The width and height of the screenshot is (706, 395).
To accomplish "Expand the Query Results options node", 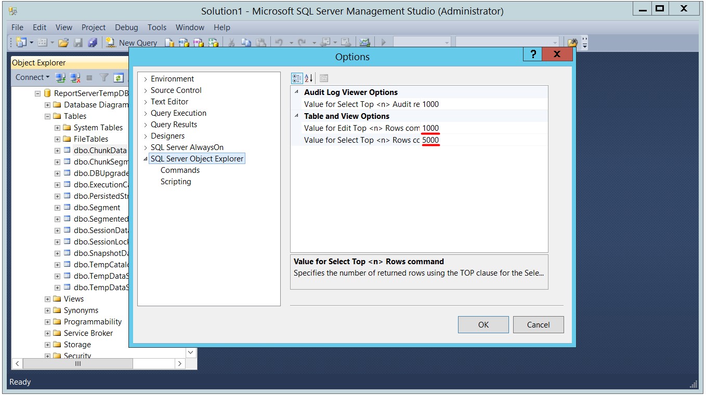I will coord(146,125).
